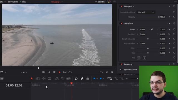Click the timeline zoom out minus icon
Screen dimensions: 178x100
click(127, 78)
